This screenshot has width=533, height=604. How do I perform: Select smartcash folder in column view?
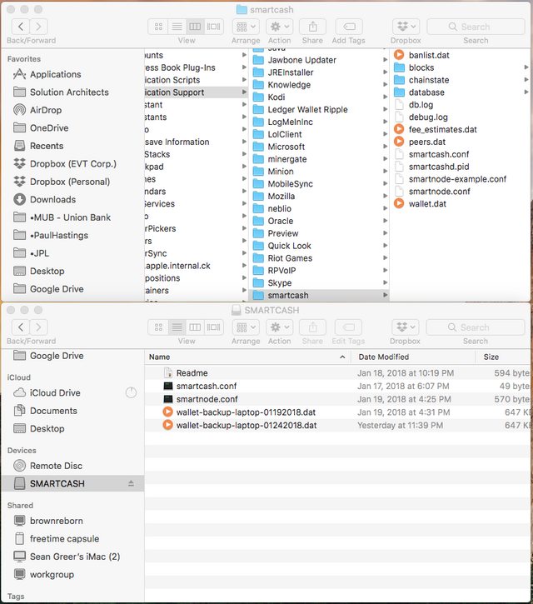click(319, 296)
